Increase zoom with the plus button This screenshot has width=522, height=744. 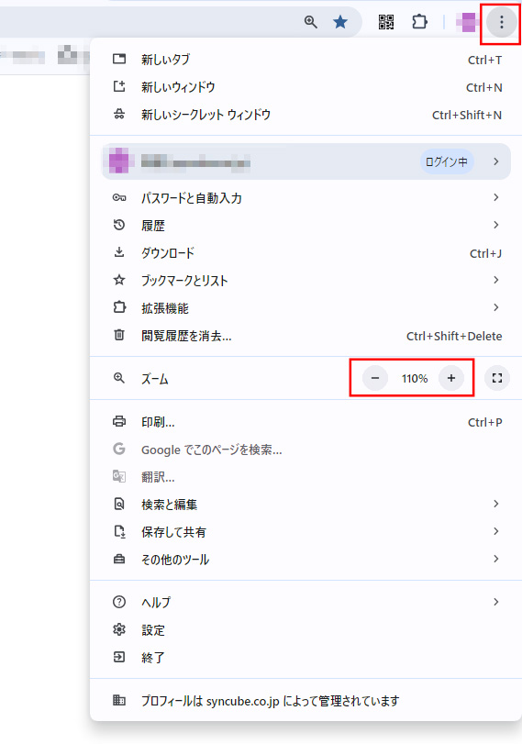click(450, 378)
